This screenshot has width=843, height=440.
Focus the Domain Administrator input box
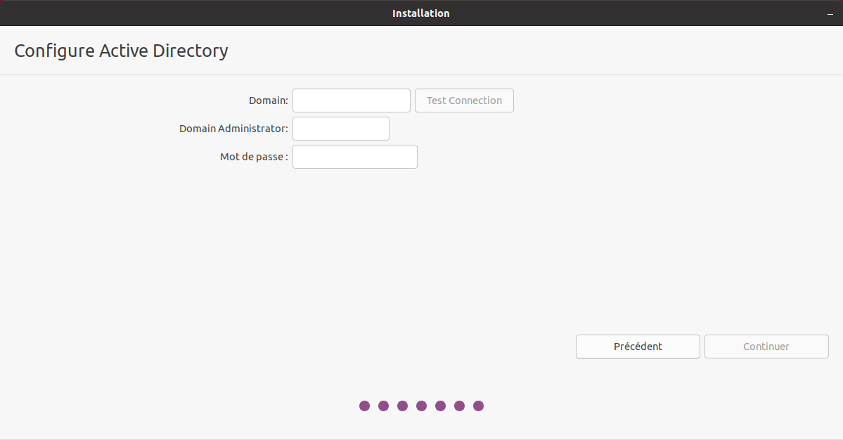pyautogui.click(x=340, y=129)
